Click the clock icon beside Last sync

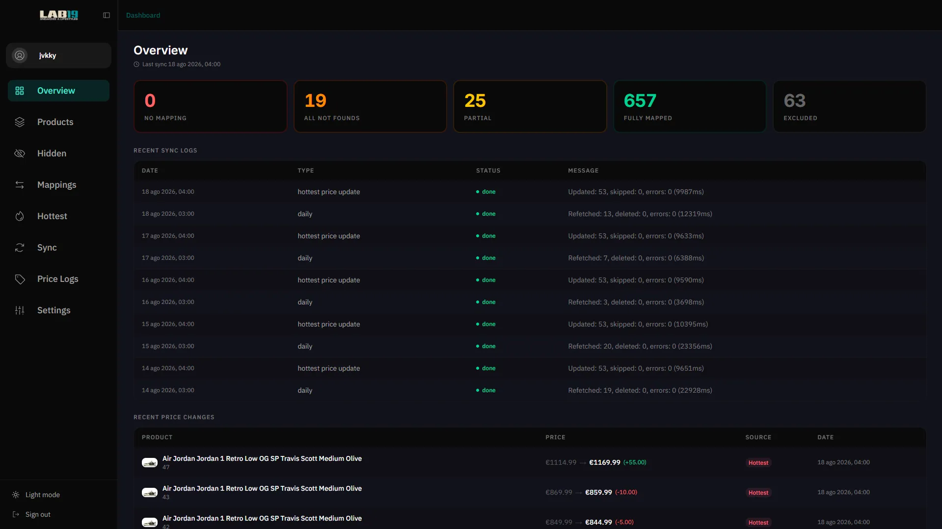136,64
